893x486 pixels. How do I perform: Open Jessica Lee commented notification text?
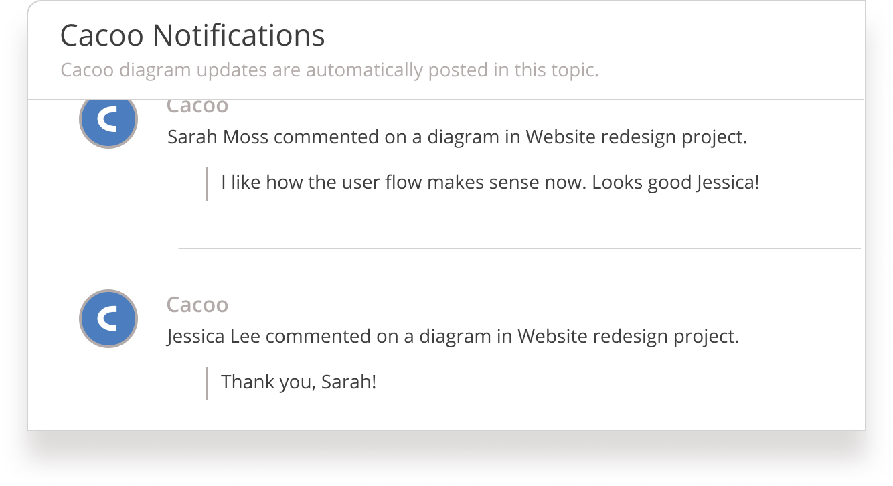(x=453, y=336)
